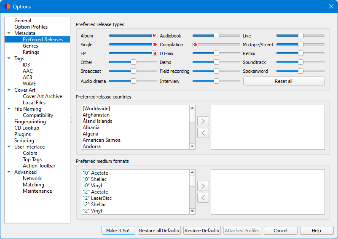Open the Matching options page
This screenshot has width=338, height=239.
33,185
